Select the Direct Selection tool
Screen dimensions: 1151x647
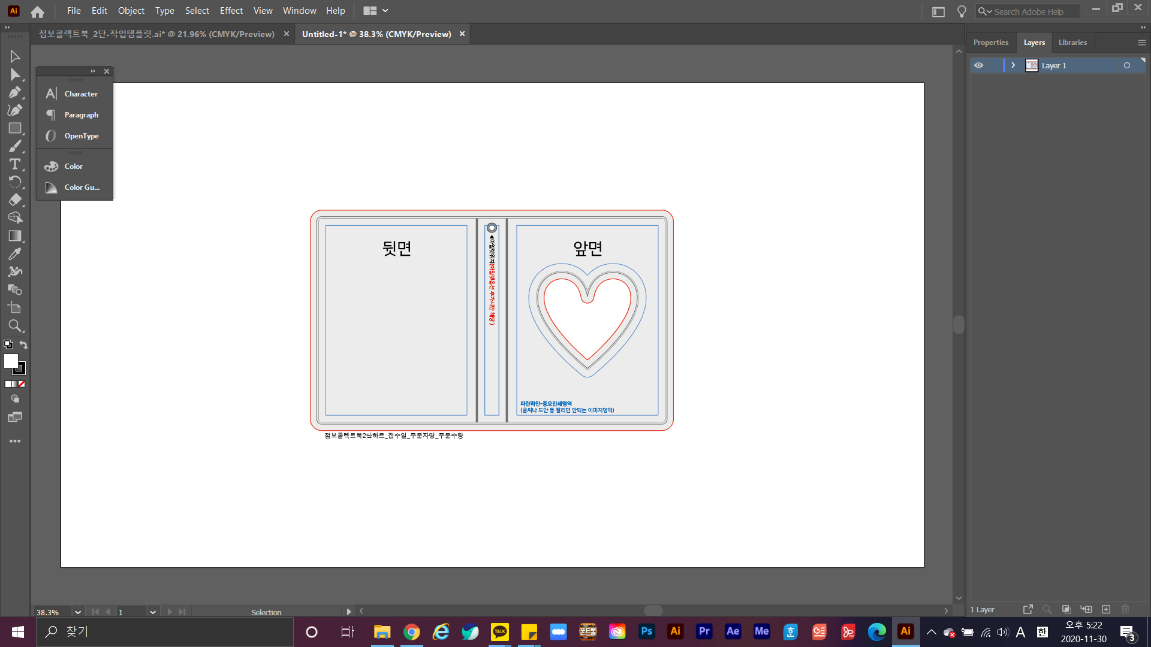(x=15, y=75)
